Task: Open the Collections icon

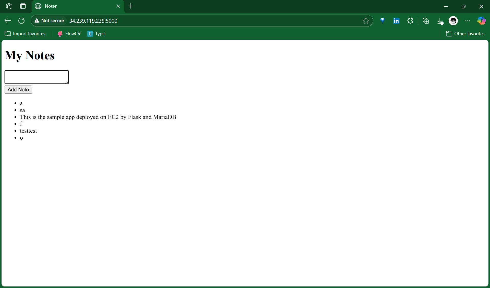Action: point(426,21)
